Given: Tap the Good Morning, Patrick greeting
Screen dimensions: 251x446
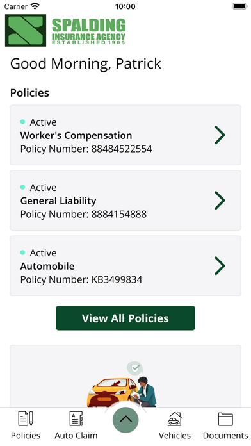Looking at the screenshot, I should (x=86, y=63).
